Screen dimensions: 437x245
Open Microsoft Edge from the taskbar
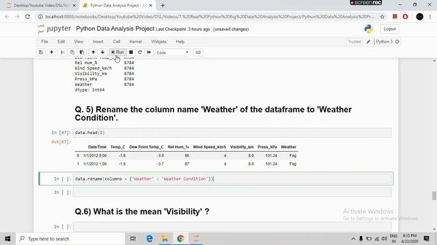click(x=150, y=239)
